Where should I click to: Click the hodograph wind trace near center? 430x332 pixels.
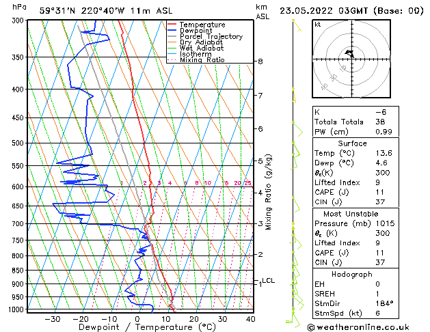349,53
